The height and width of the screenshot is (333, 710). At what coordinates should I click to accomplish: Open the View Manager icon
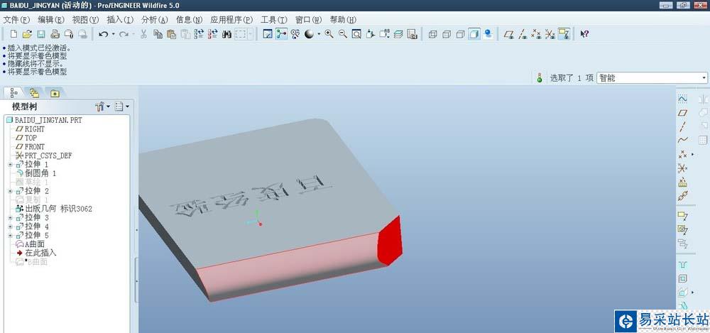pyautogui.click(x=412, y=34)
